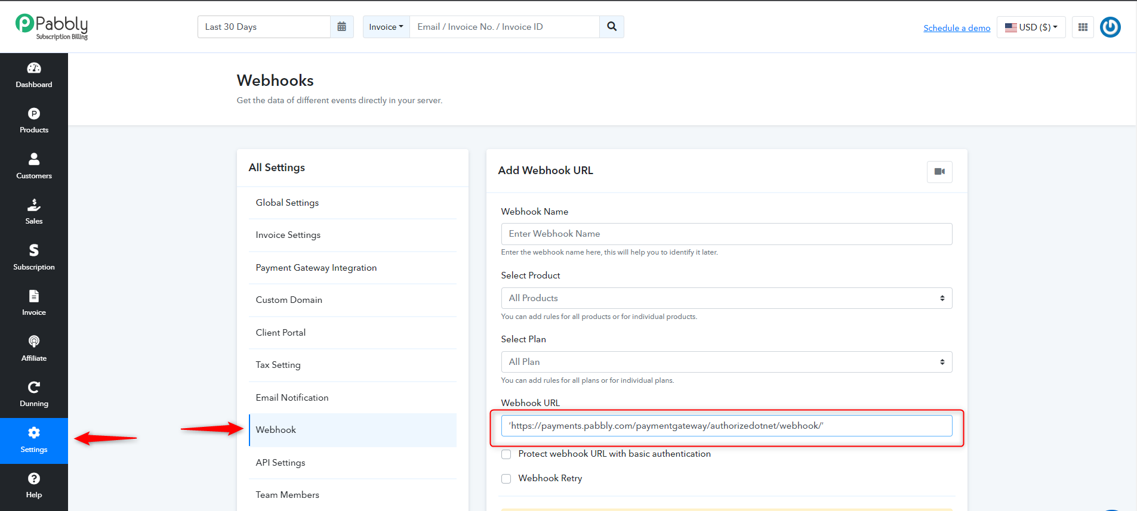The height and width of the screenshot is (511, 1137).
Task: Expand the All Plan dropdown
Action: (726, 362)
